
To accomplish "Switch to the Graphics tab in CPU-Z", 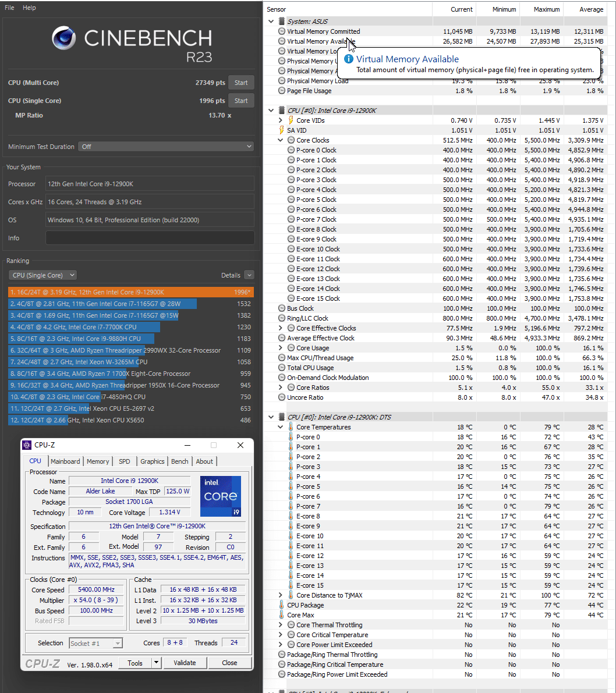I will click(x=152, y=461).
